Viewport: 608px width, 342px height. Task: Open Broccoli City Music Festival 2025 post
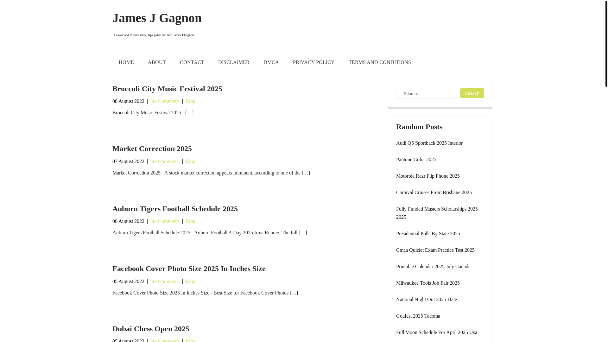(167, 89)
